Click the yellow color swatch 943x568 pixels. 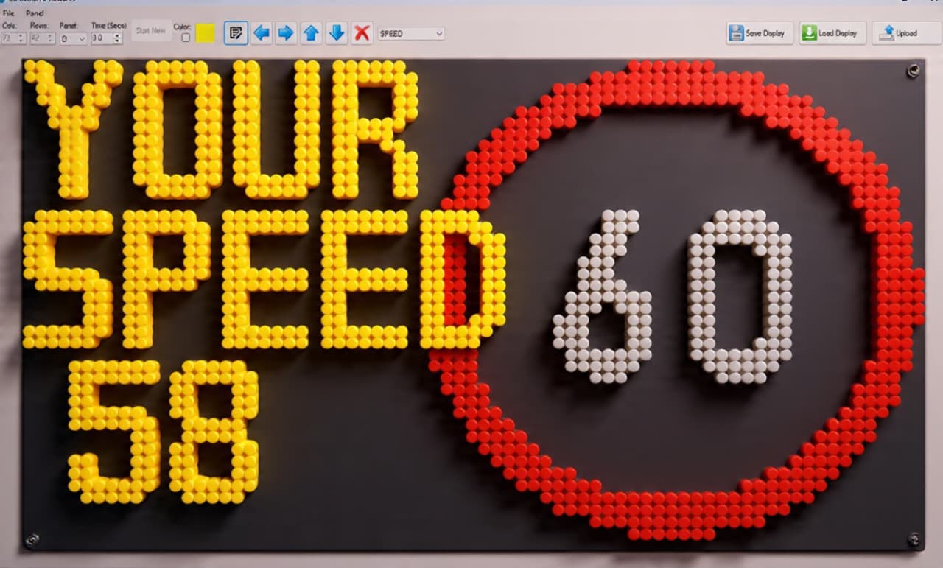coord(206,33)
